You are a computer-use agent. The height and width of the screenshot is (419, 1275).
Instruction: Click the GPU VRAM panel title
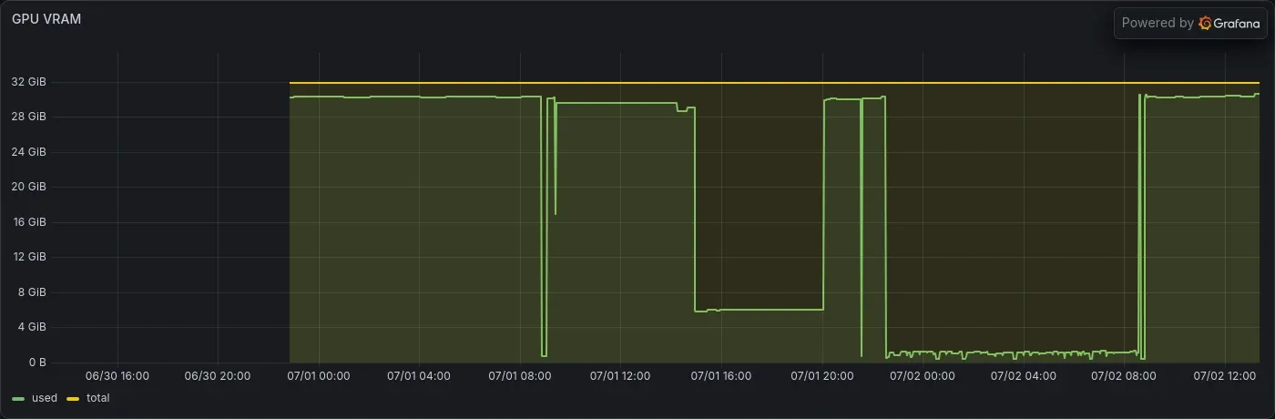[46, 18]
